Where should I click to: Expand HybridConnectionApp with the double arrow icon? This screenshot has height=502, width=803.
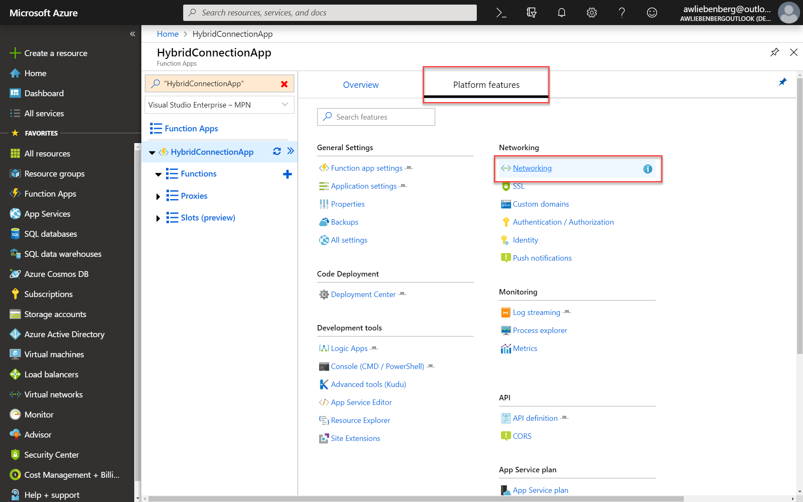click(x=291, y=151)
